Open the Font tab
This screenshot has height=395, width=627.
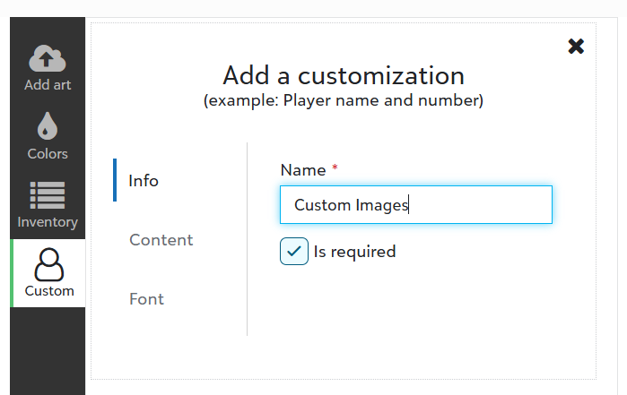(146, 299)
